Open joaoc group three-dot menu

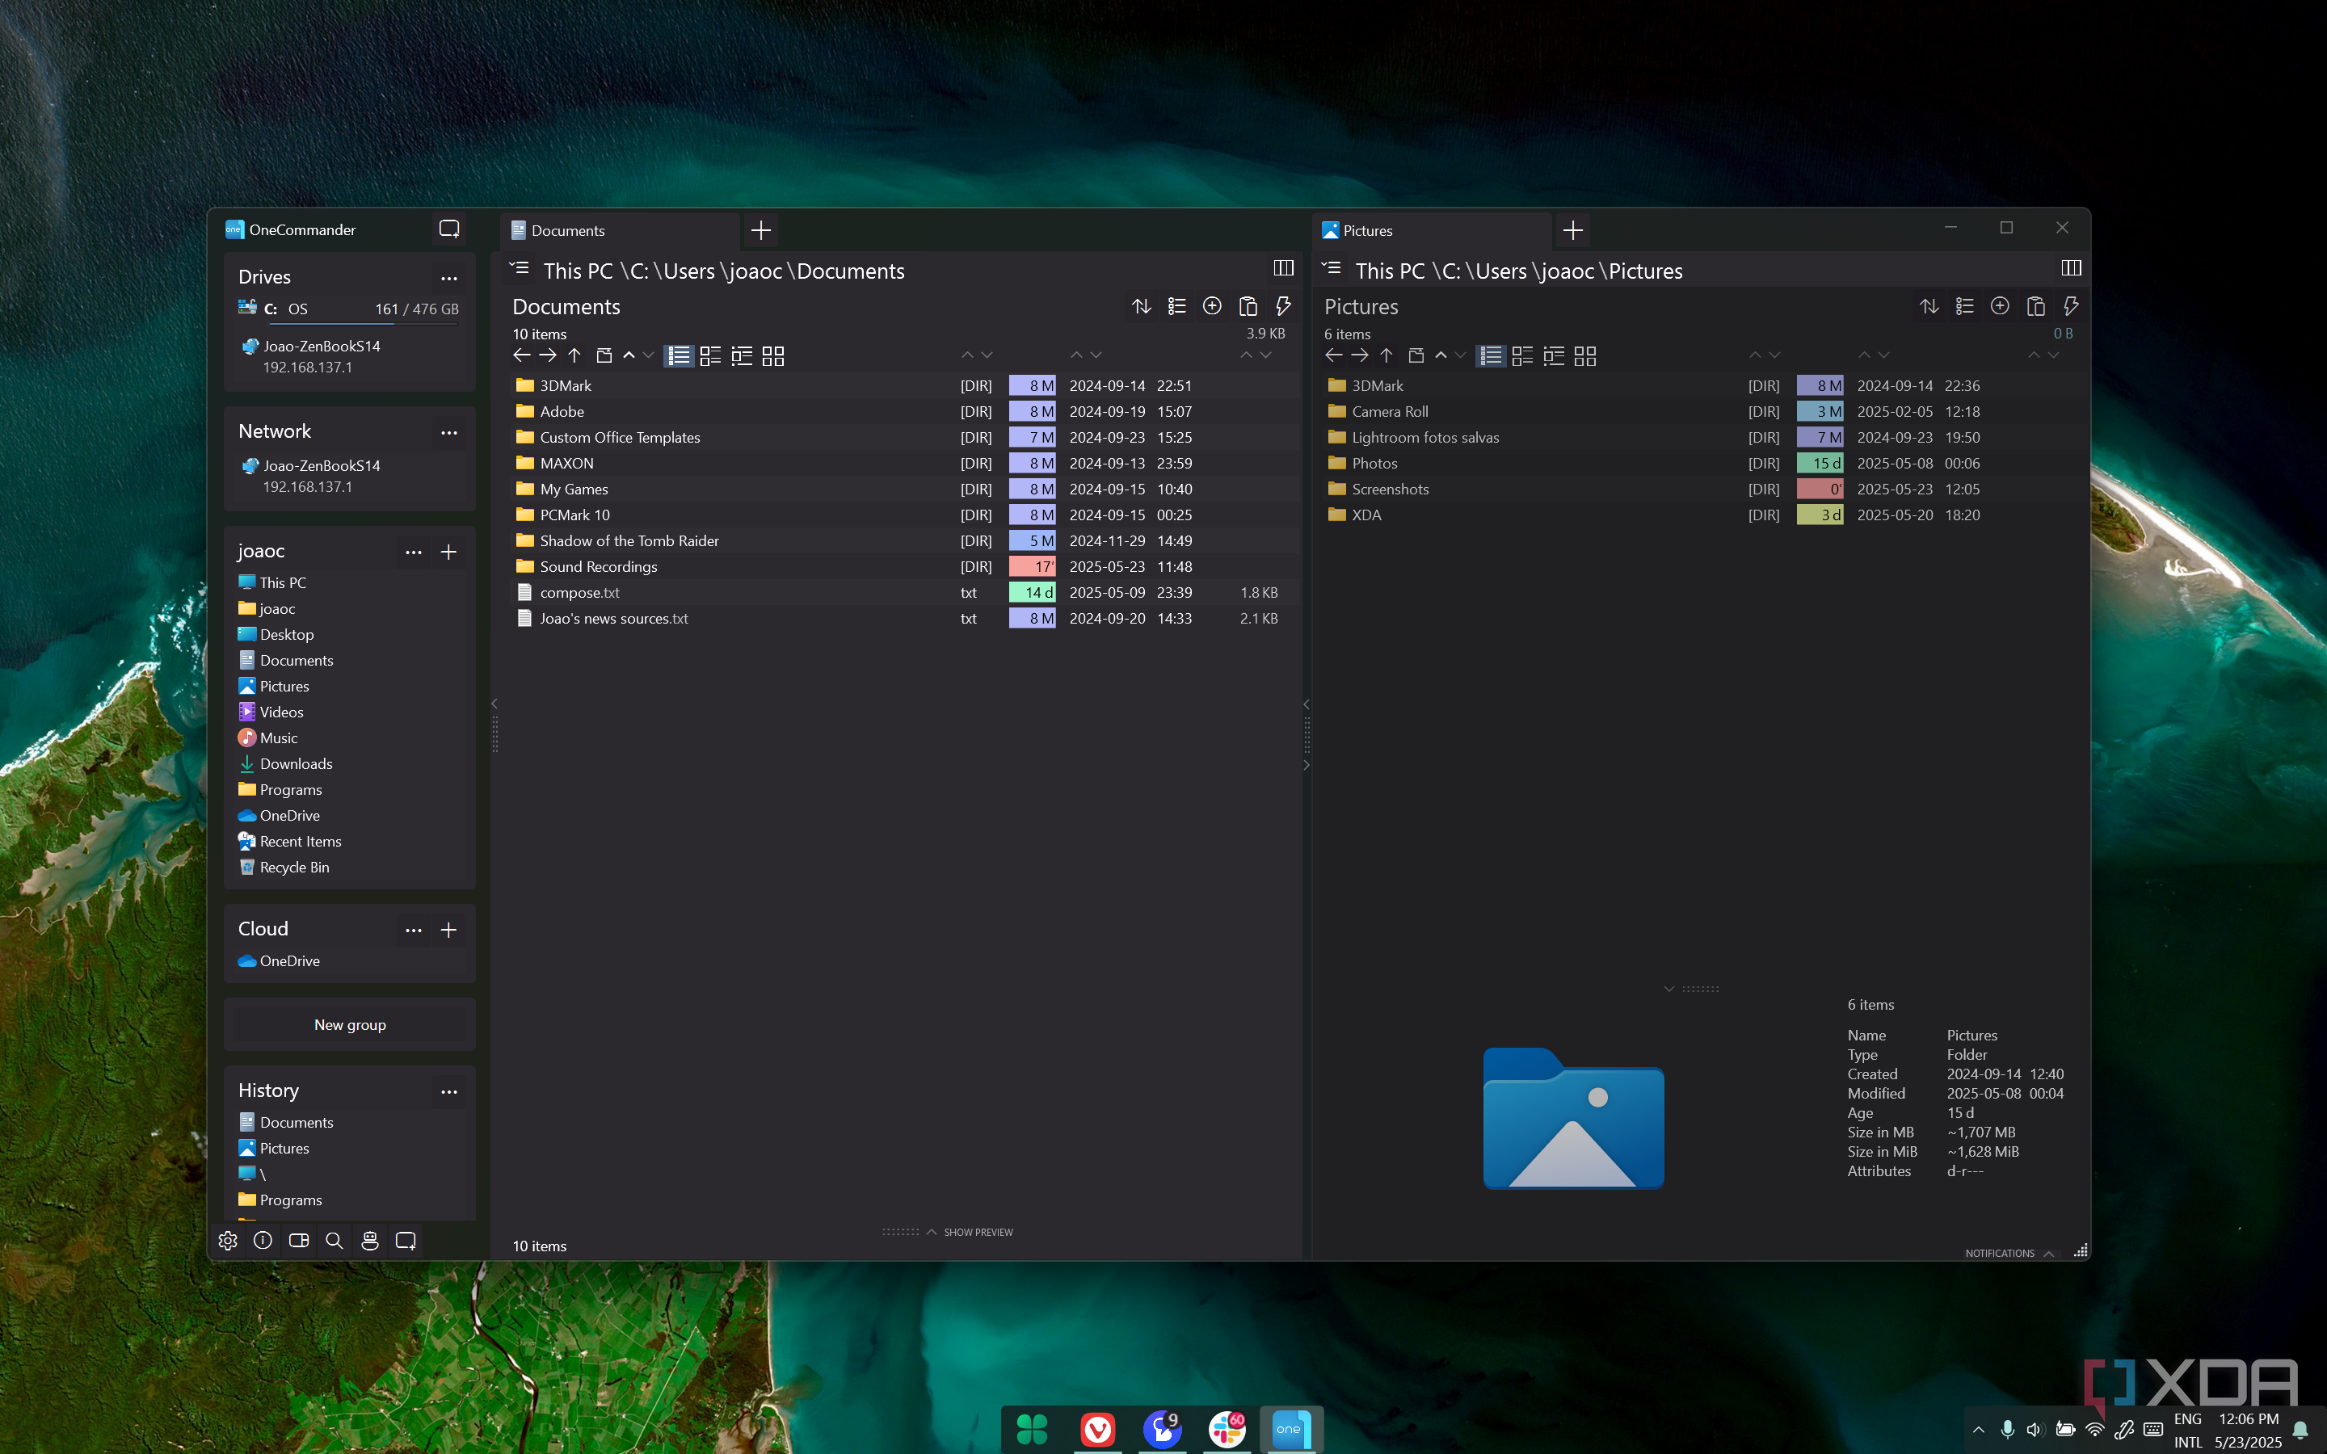[x=414, y=552]
